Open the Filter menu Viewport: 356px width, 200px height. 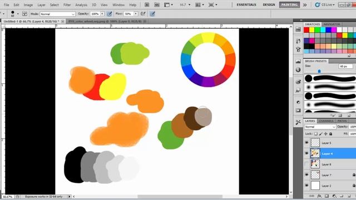coord(67,5)
